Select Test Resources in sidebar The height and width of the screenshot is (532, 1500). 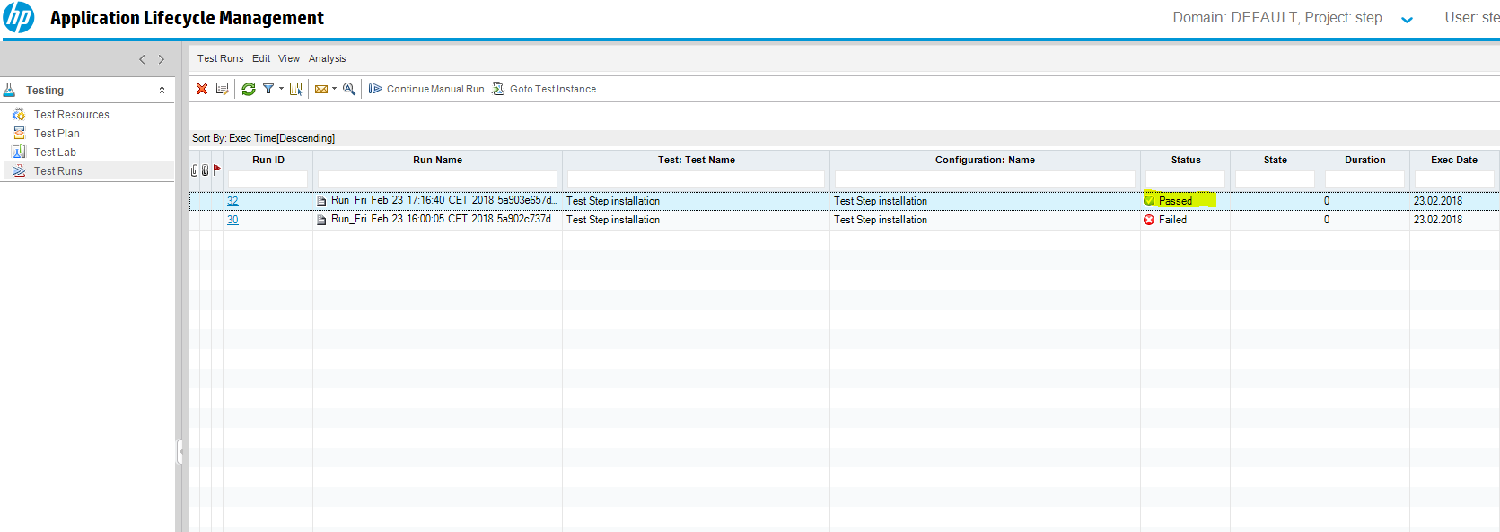pos(72,115)
